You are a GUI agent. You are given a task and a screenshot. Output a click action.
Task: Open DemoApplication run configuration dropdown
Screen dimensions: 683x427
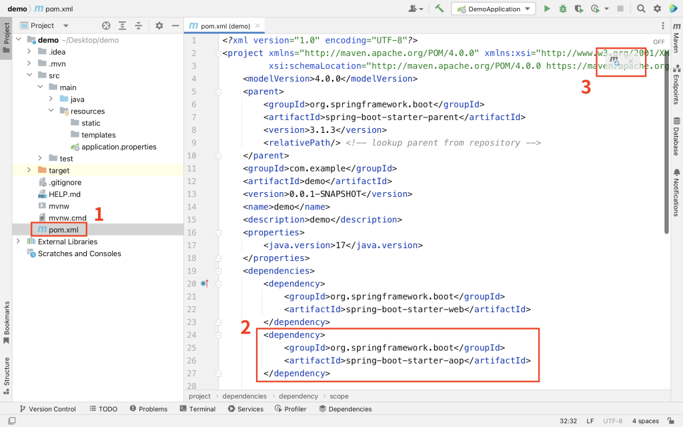pyautogui.click(x=494, y=9)
